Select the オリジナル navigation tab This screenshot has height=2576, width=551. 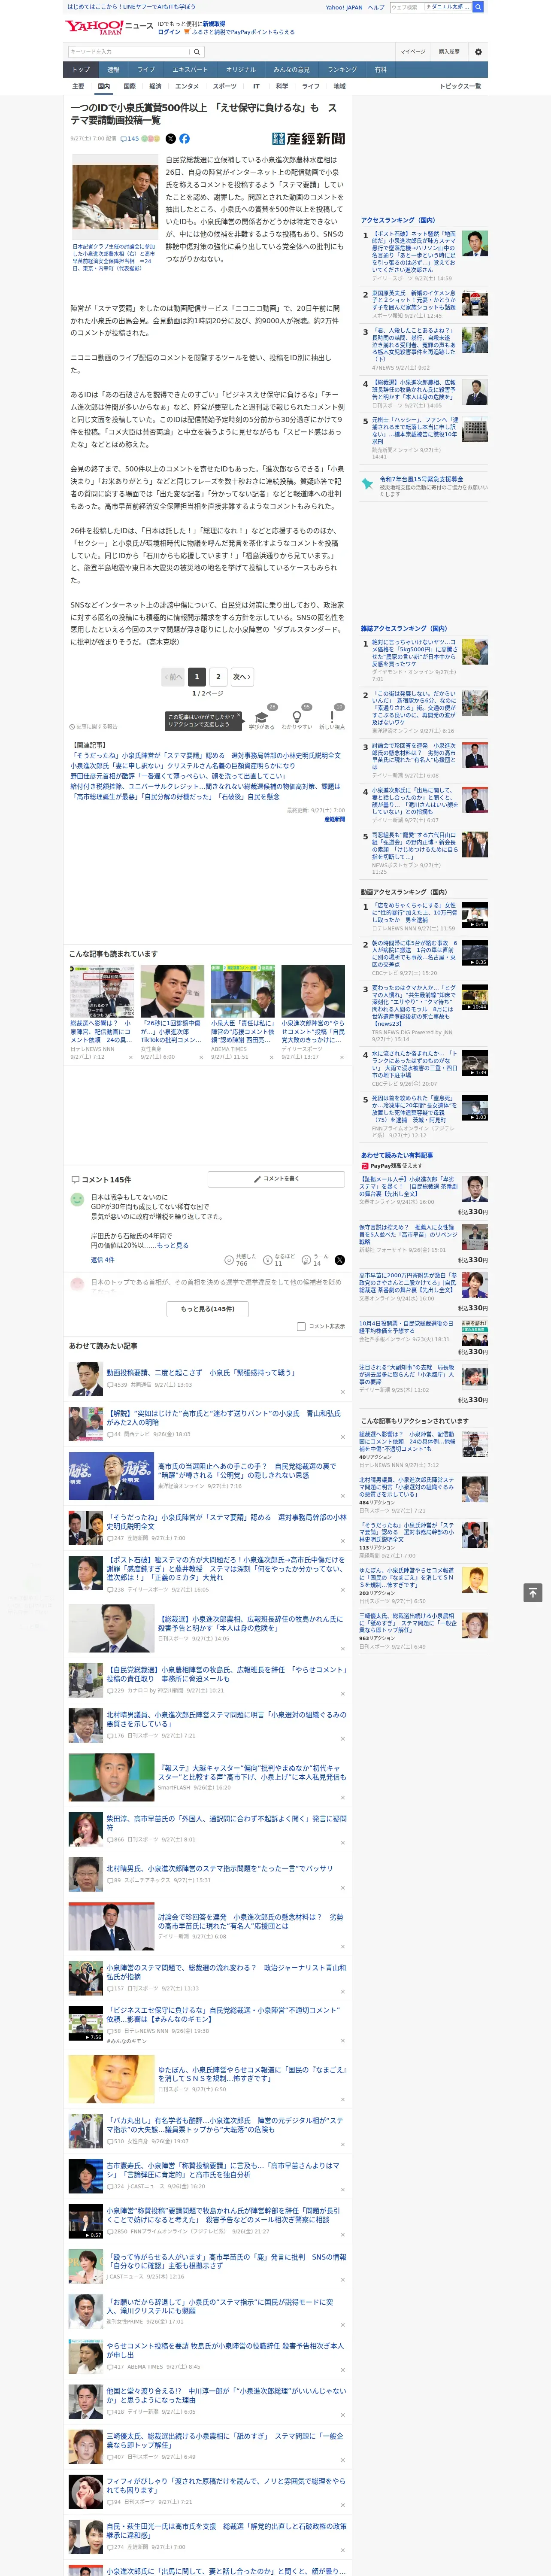[x=241, y=70]
